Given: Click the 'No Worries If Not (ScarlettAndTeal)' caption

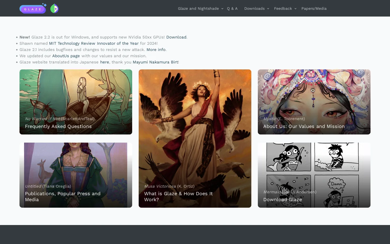Looking at the screenshot, I should 60,119.
